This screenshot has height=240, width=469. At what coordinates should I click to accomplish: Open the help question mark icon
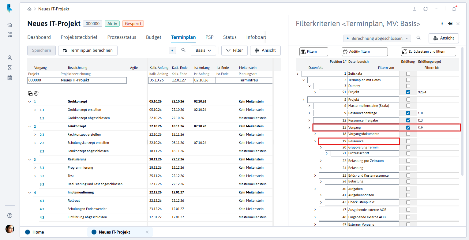[x=10, y=216]
